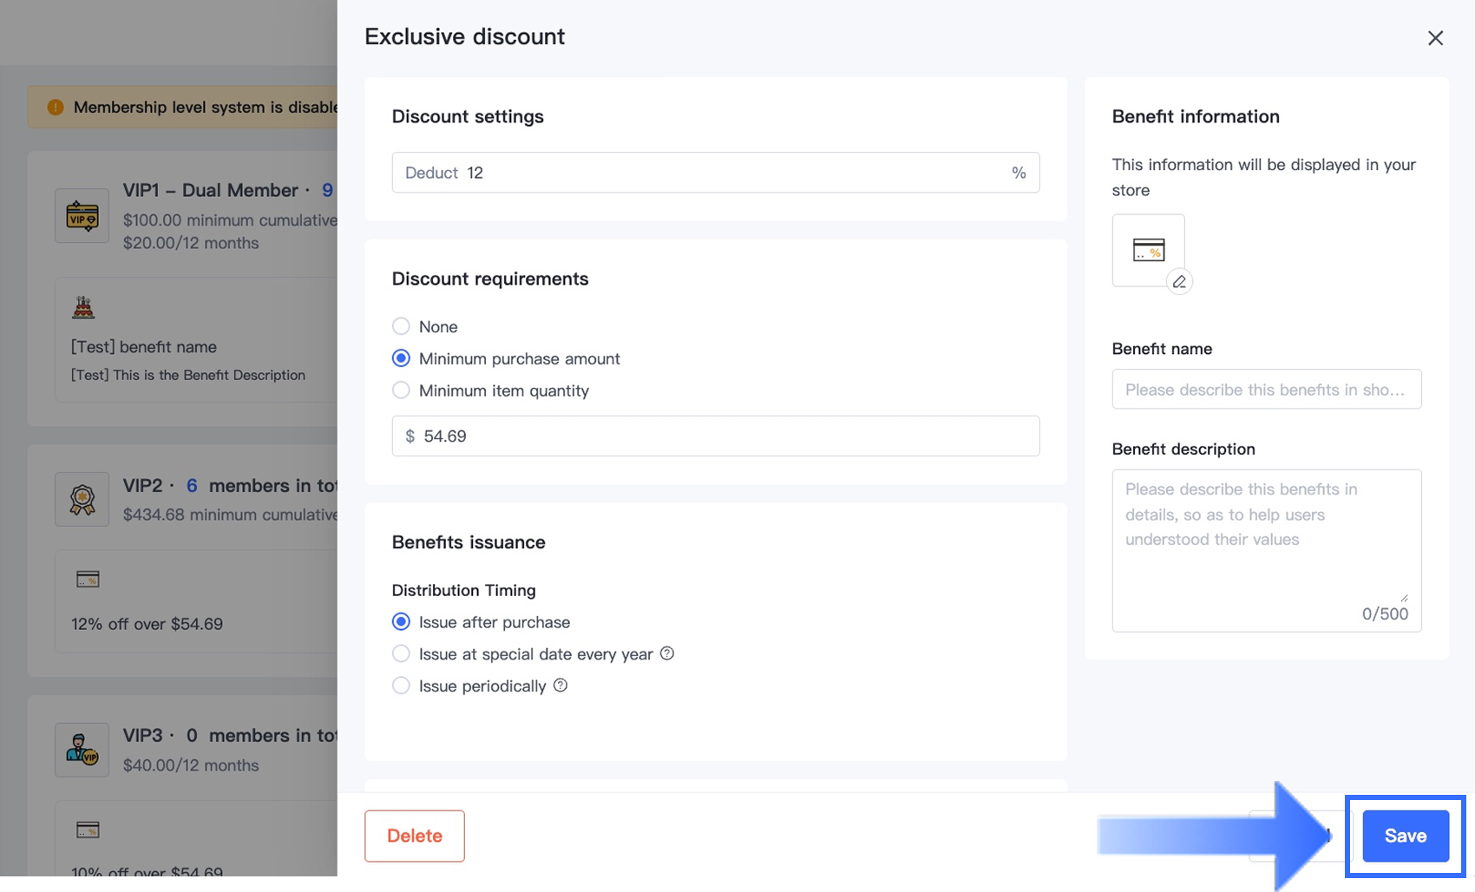This screenshot has height=892, width=1475.
Task: Choose Issue at special date every year
Action: point(401,653)
